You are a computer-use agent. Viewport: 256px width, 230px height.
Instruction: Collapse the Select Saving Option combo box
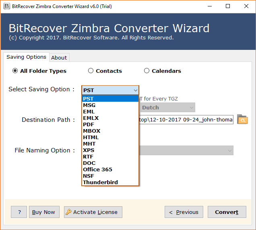(x=110, y=90)
